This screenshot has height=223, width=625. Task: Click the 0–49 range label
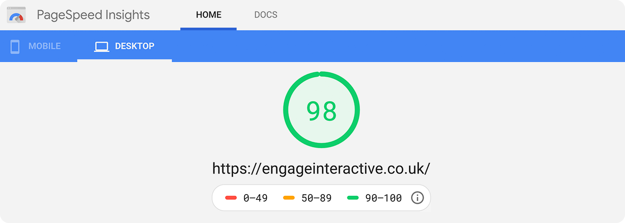coord(255,198)
